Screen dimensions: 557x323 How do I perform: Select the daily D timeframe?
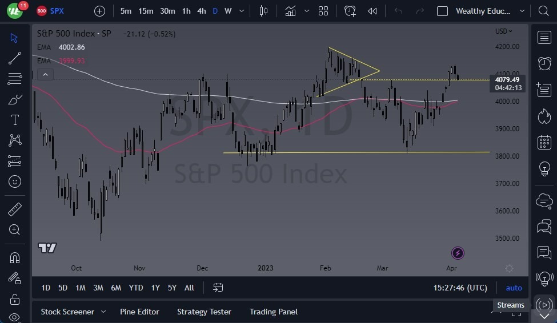tap(215, 11)
